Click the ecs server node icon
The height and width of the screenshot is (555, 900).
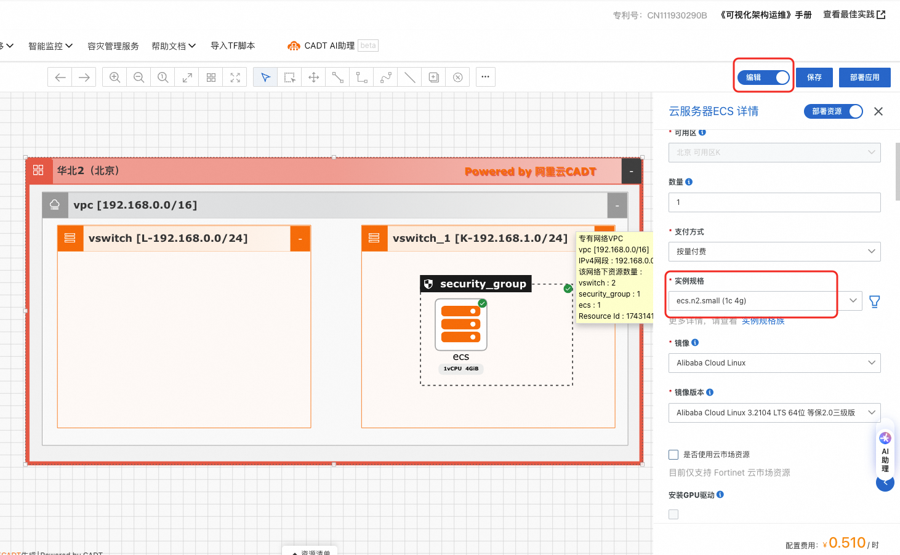point(460,324)
